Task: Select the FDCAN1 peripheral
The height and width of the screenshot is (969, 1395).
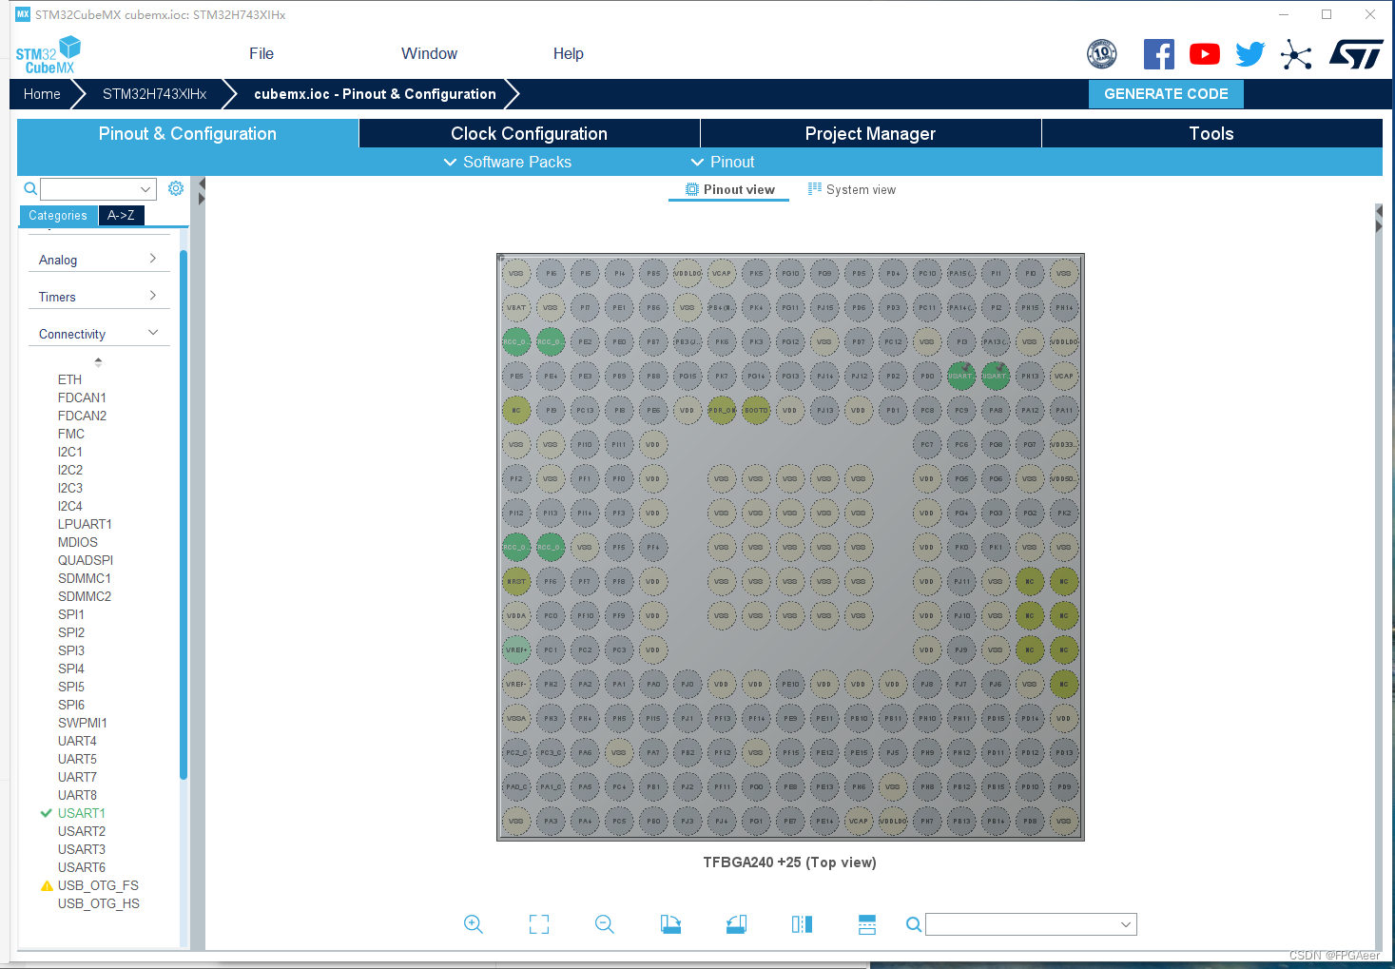Action: point(82,397)
